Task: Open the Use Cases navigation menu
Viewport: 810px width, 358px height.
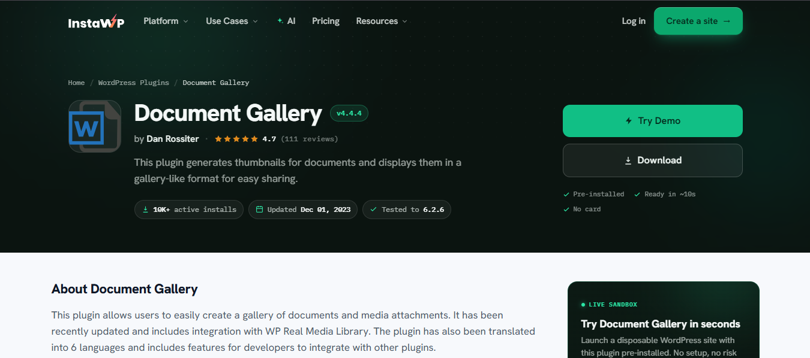Action: [232, 21]
